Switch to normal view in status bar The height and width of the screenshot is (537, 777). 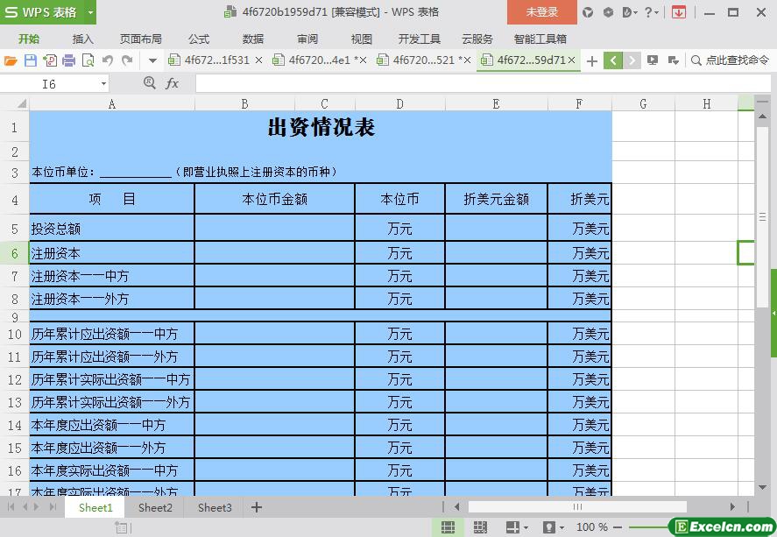pos(448,527)
